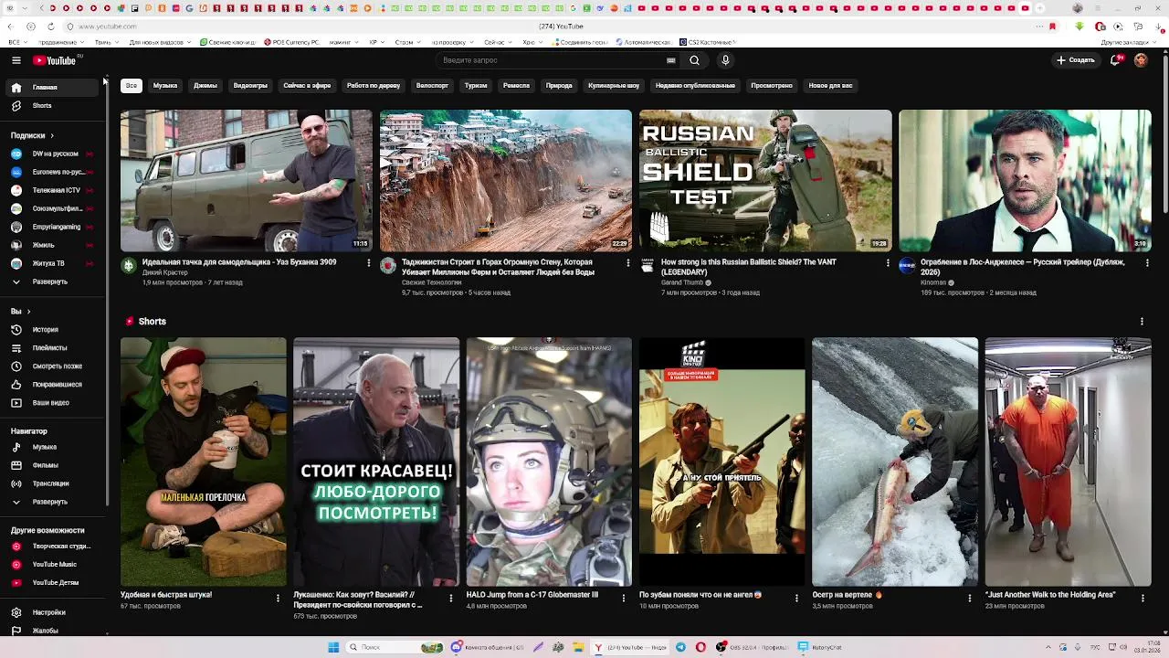Open Творческая студия link

(53, 547)
